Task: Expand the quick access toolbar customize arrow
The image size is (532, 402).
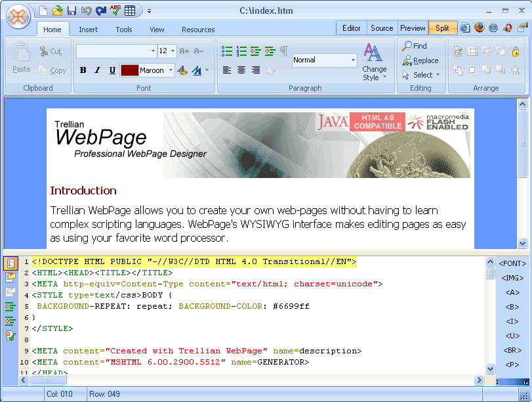Action: [x=149, y=11]
